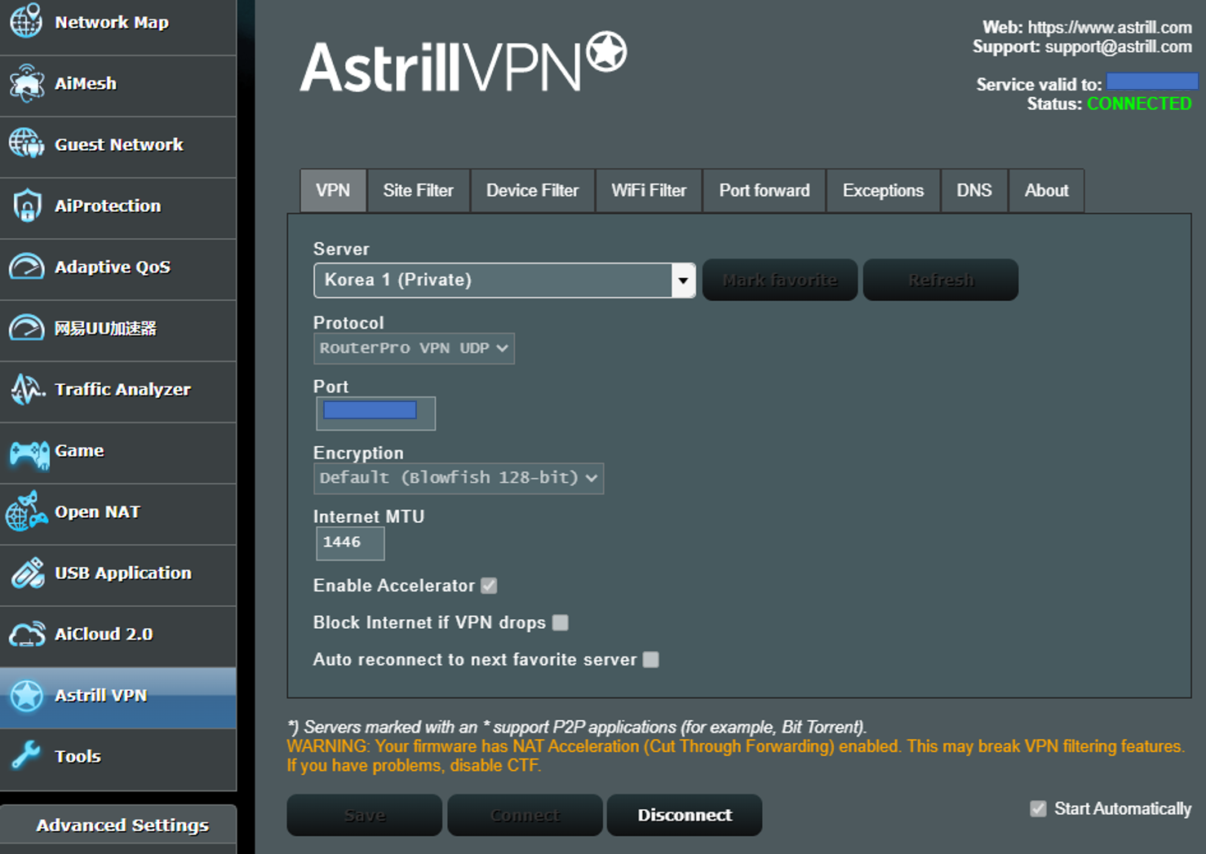Click the support@astrill.com email address
Viewport: 1206px width, 854px height.
click(x=1118, y=46)
